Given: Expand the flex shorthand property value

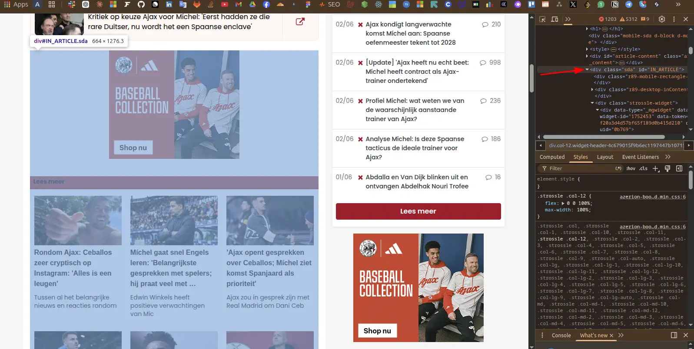Looking at the screenshot, I should (x=563, y=203).
